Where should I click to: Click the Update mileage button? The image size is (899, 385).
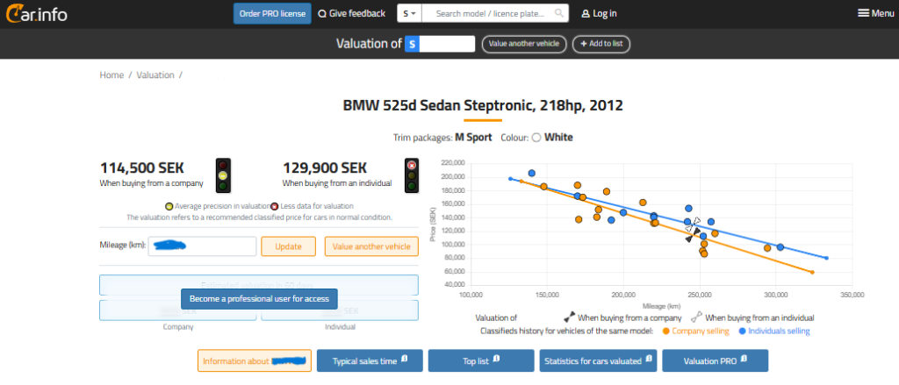point(288,246)
